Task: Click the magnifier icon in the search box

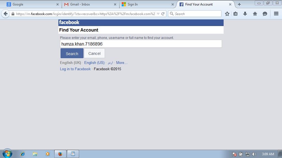Action: tap(172, 14)
